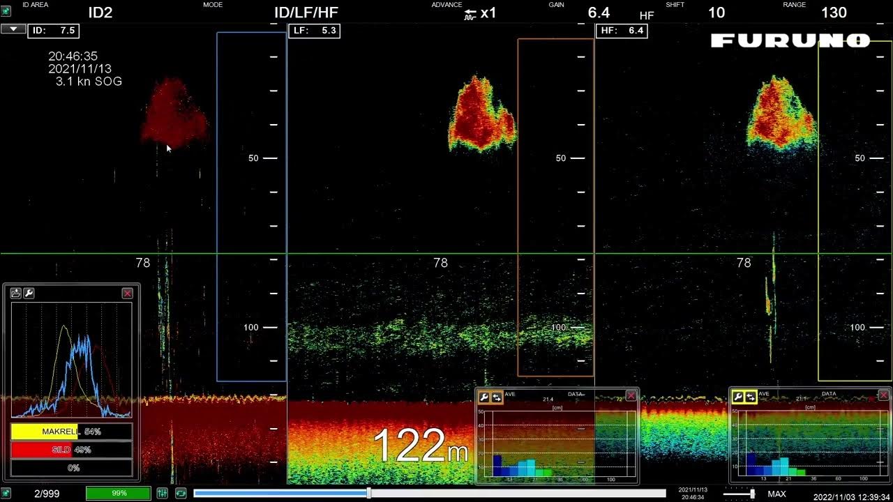Click the 2021/11/13 20:46:34 playback timestamp

pyautogui.click(x=693, y=494)
